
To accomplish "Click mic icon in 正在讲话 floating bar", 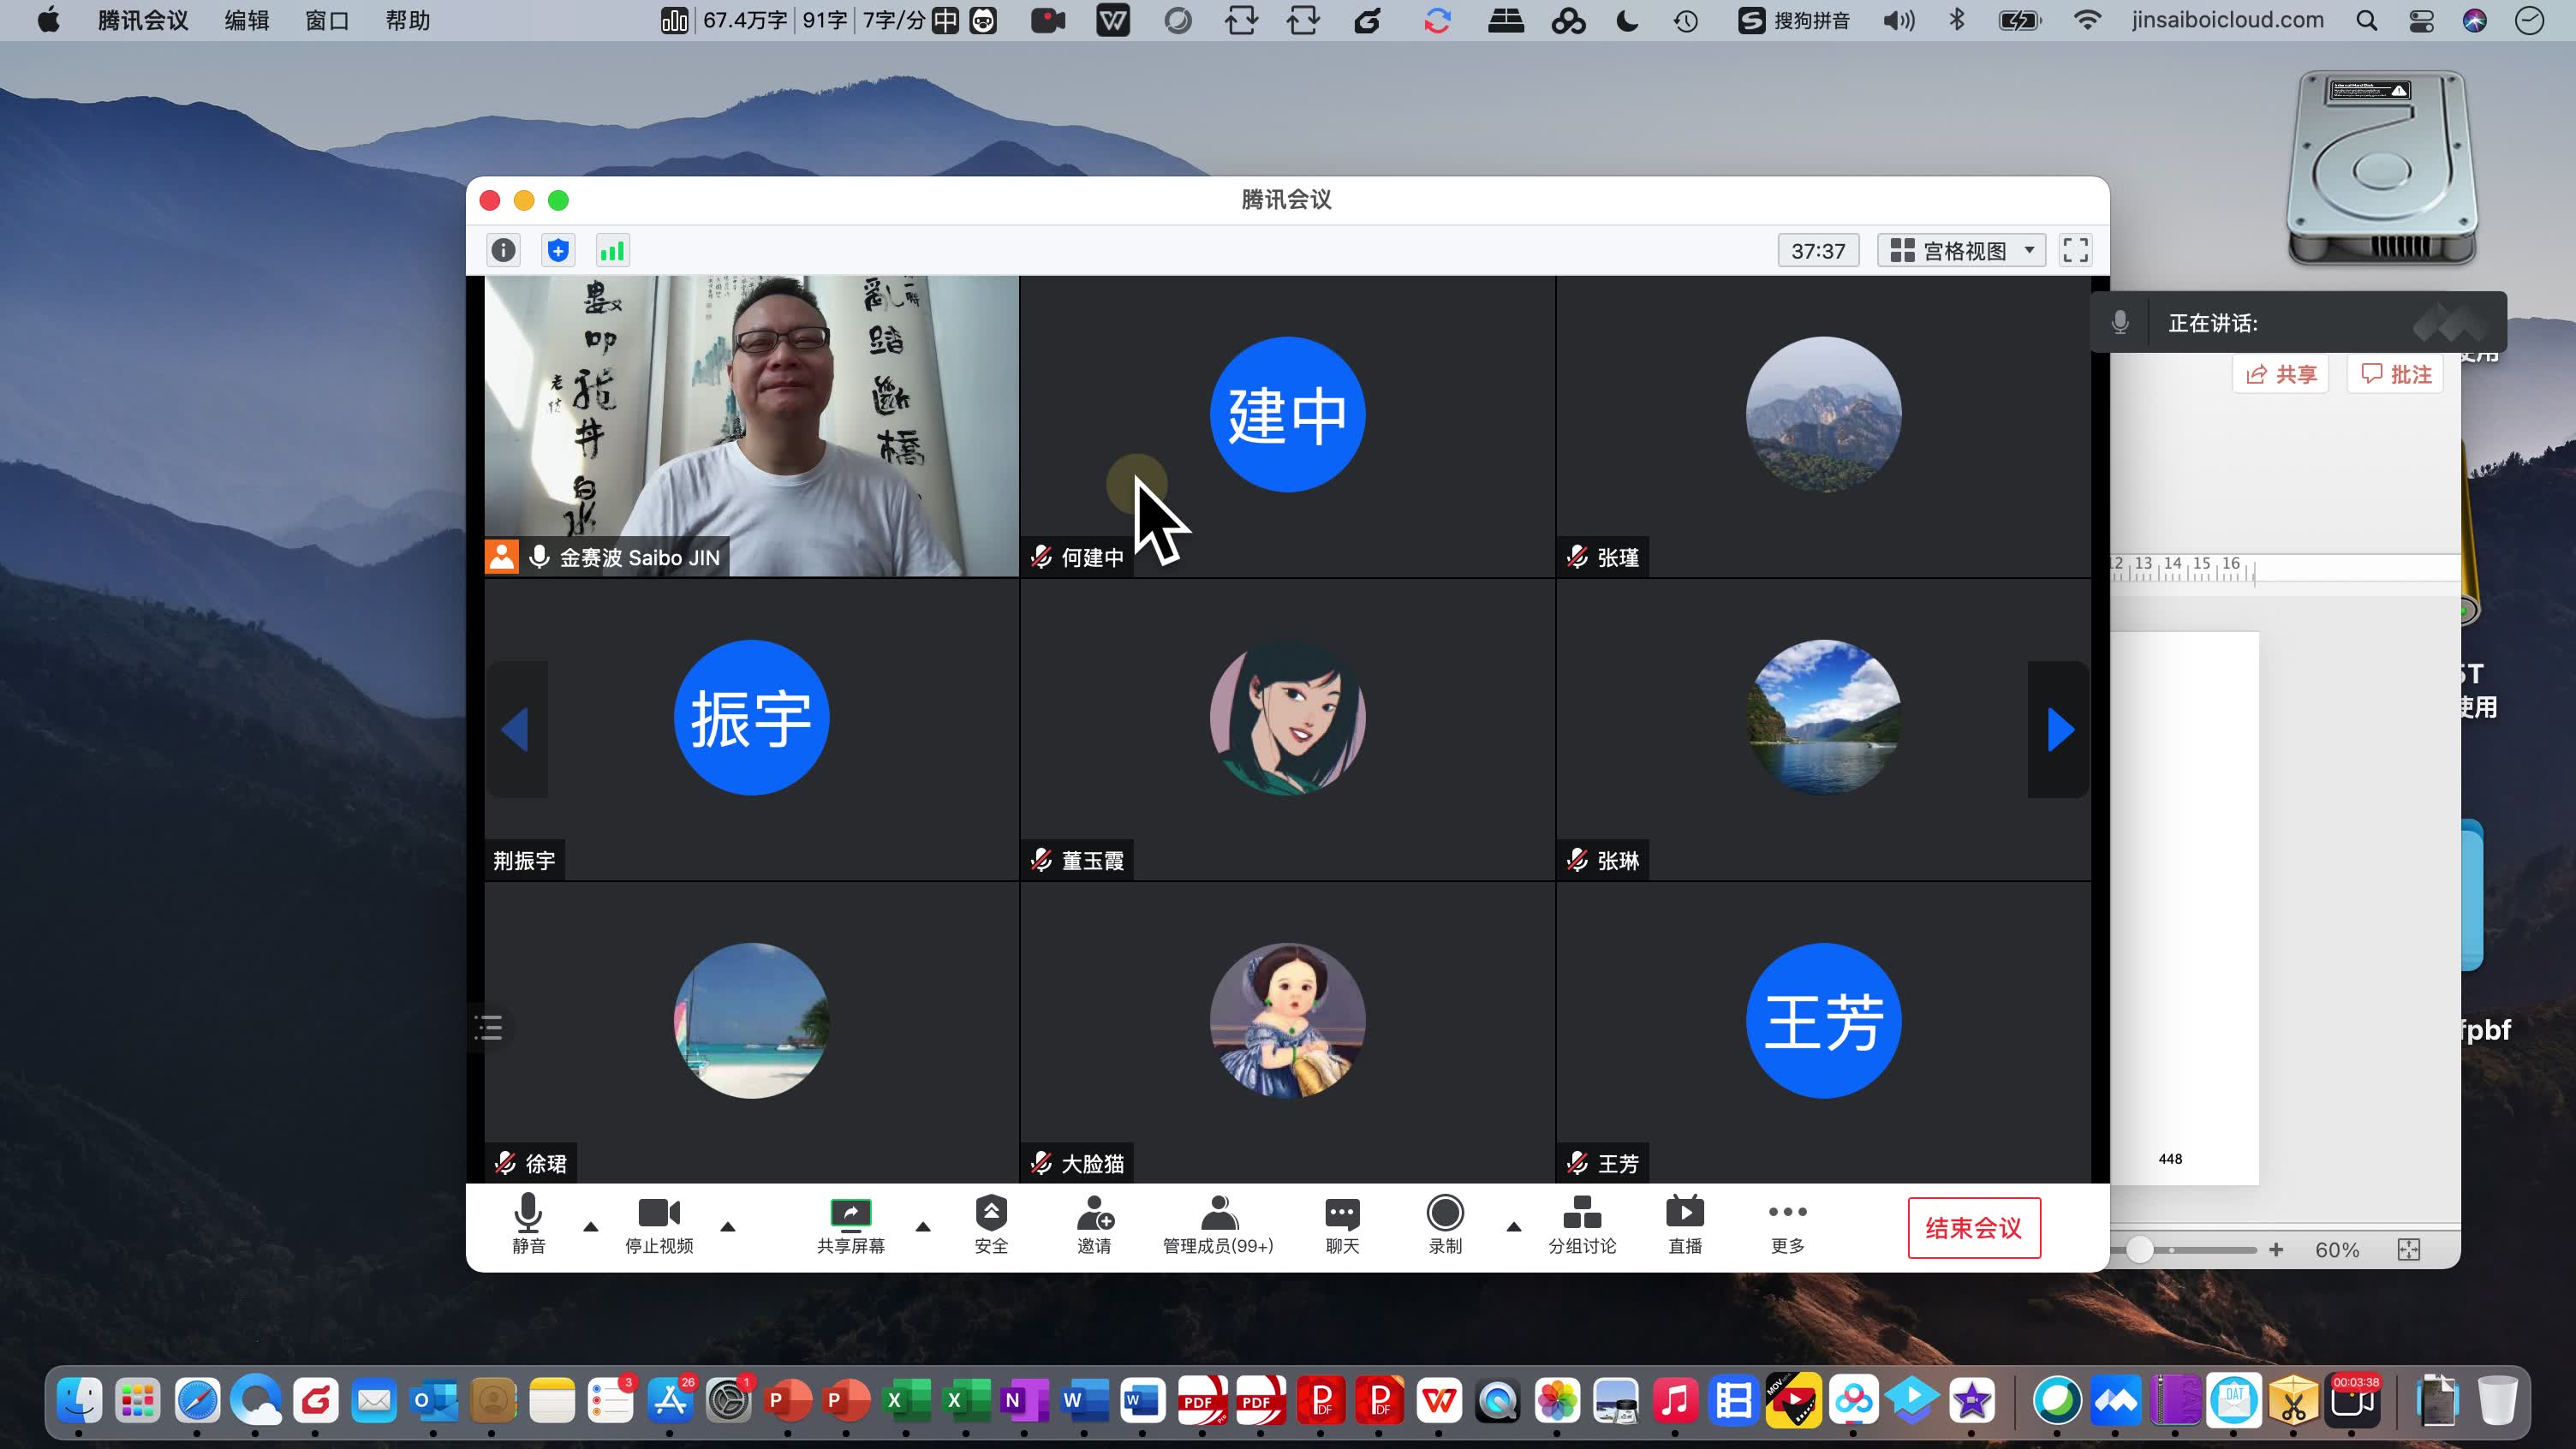I will click(x=2120, y=322).
